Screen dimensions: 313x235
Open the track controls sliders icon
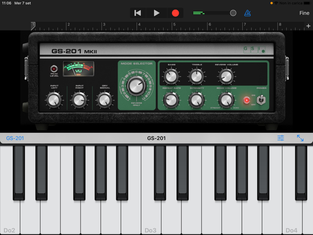281,138
